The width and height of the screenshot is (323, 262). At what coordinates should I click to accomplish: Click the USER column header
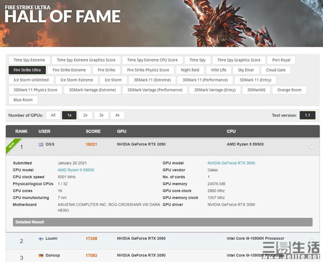pos(44,131)
